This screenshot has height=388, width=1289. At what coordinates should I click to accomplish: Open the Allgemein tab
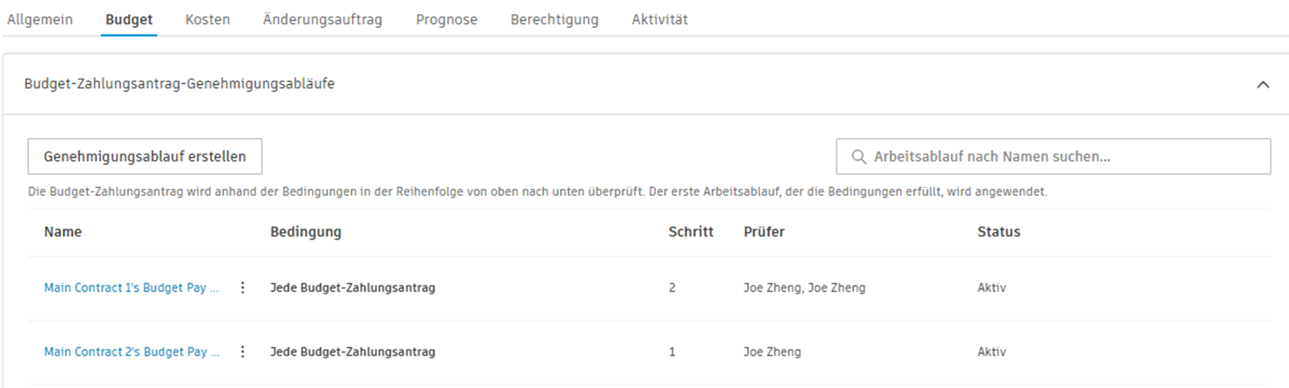tap(40, 19)
